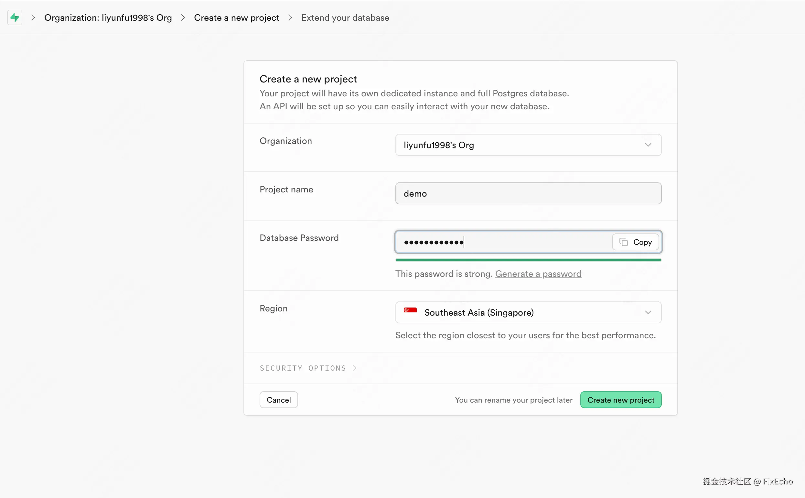Click chevron before Extend your database breadcrumb
Screen dimensions: 805x498
(290, 17)
